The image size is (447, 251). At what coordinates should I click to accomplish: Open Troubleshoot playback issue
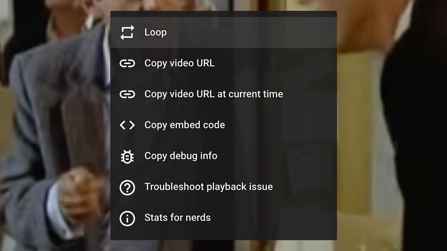(208, 187)
